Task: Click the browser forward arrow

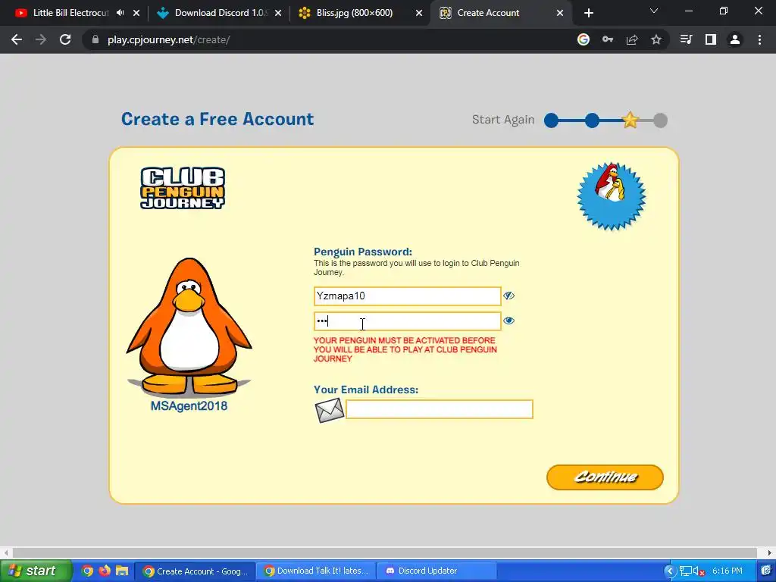Action: [x=41, y=39]
